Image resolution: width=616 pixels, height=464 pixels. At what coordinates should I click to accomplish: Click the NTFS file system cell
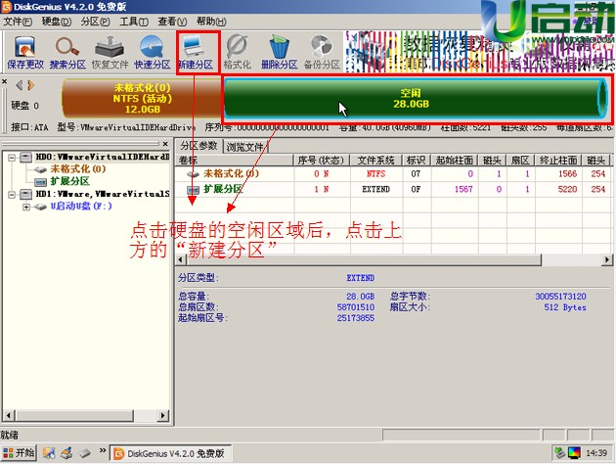(x=375, y=174)
